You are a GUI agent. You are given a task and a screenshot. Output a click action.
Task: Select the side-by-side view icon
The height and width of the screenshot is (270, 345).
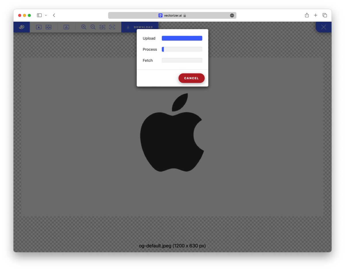pyautogui.click(x=49, y=27)
